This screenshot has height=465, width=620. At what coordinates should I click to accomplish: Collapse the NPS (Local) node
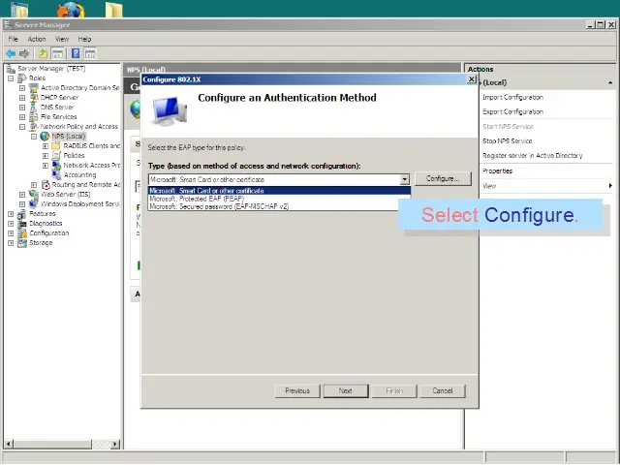point(34,137)
